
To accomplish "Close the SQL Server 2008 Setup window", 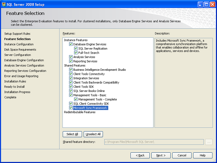I will (212, 4).
